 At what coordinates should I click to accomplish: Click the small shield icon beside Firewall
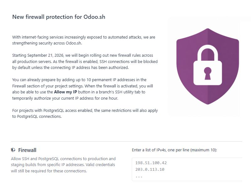(13, 150)
